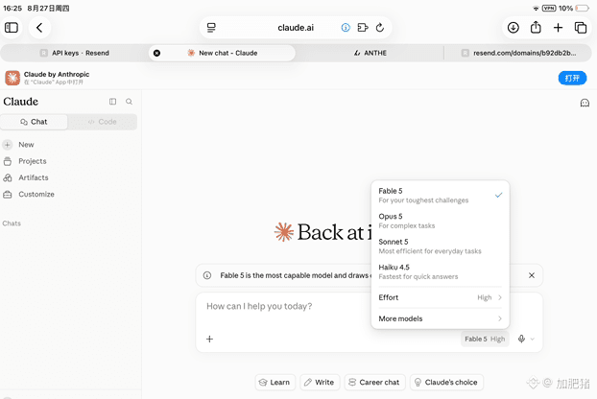Tap the VPN indicator in the status bar

pyautogui.click(x=549, y=8)
